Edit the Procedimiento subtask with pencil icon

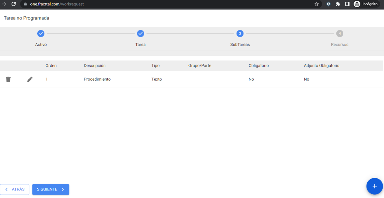(x=30, y=79)
